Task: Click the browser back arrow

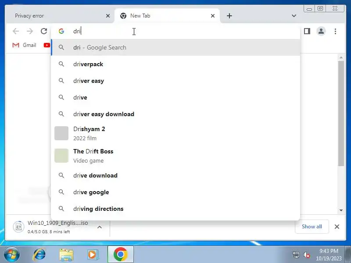Action: (16, 31)
